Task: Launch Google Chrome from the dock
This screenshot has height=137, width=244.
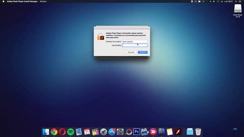Action: (x=54, y=132)
